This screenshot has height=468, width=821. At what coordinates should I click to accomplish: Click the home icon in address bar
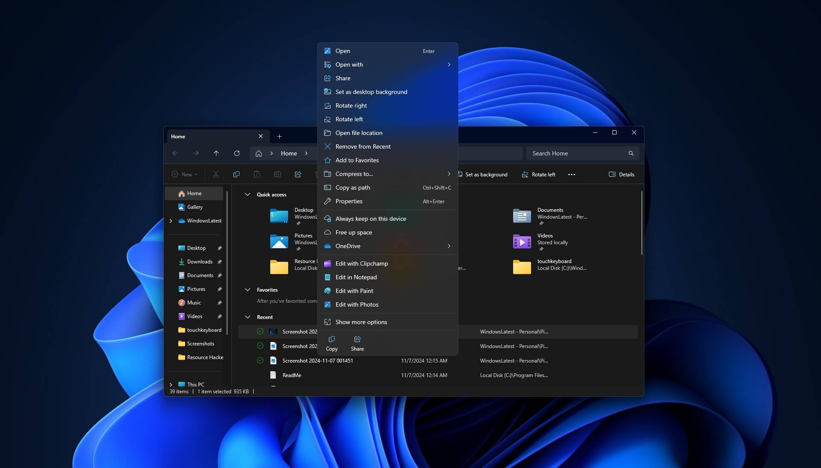pyautogui.click(x=259, y=153)
